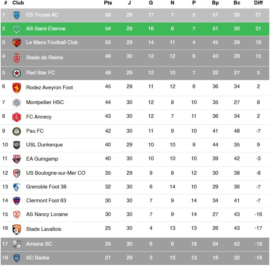Click the SC Bastia crest
The width and height of the screenshot is (271, 266).
point(17,258)
